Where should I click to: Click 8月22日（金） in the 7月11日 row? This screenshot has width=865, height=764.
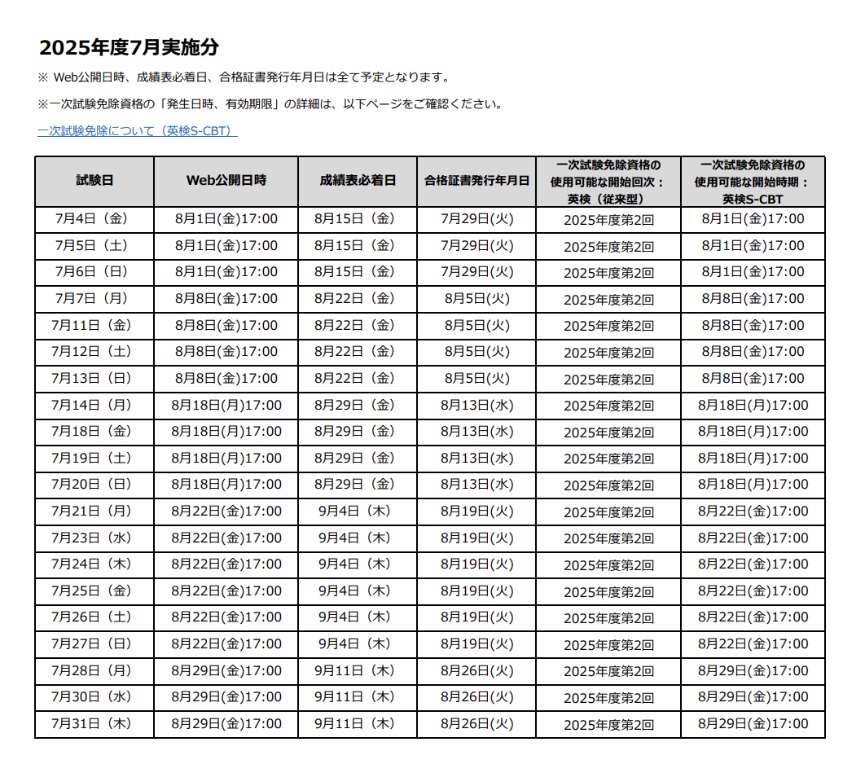[x=358, y=326]
